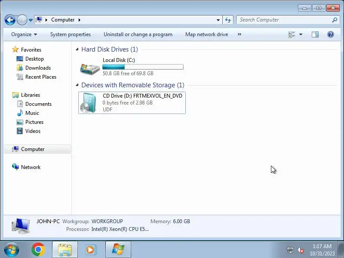Click the muted volume tray icon
Viewport: 344px width, 258px height.
(300, 250)
